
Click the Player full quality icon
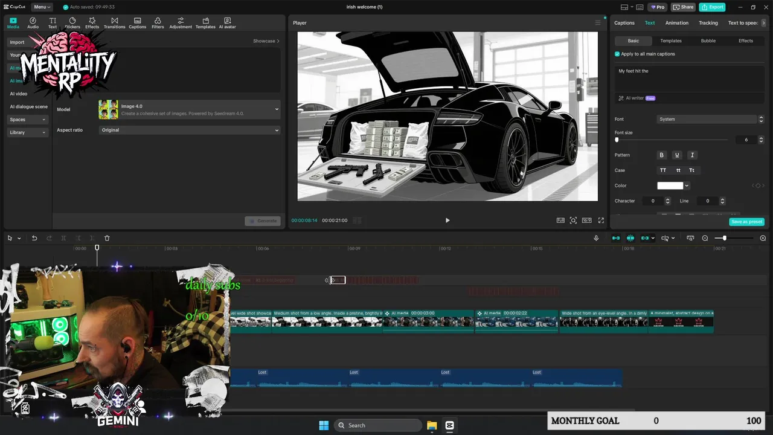point(560,221)
